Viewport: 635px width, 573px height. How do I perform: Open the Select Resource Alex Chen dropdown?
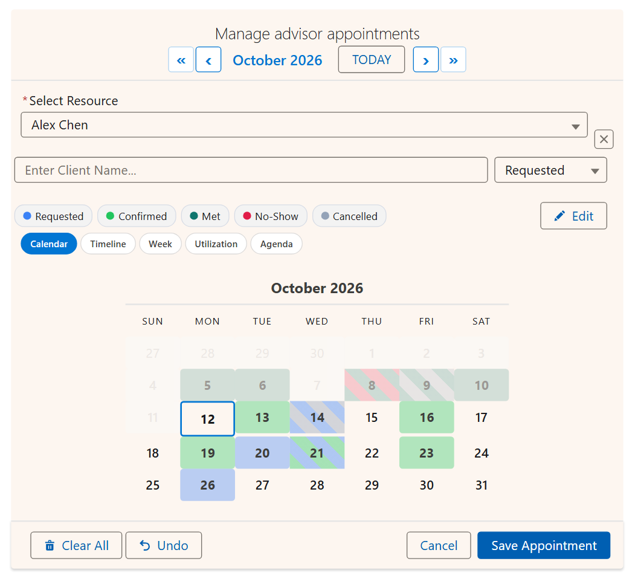(304, 125)
